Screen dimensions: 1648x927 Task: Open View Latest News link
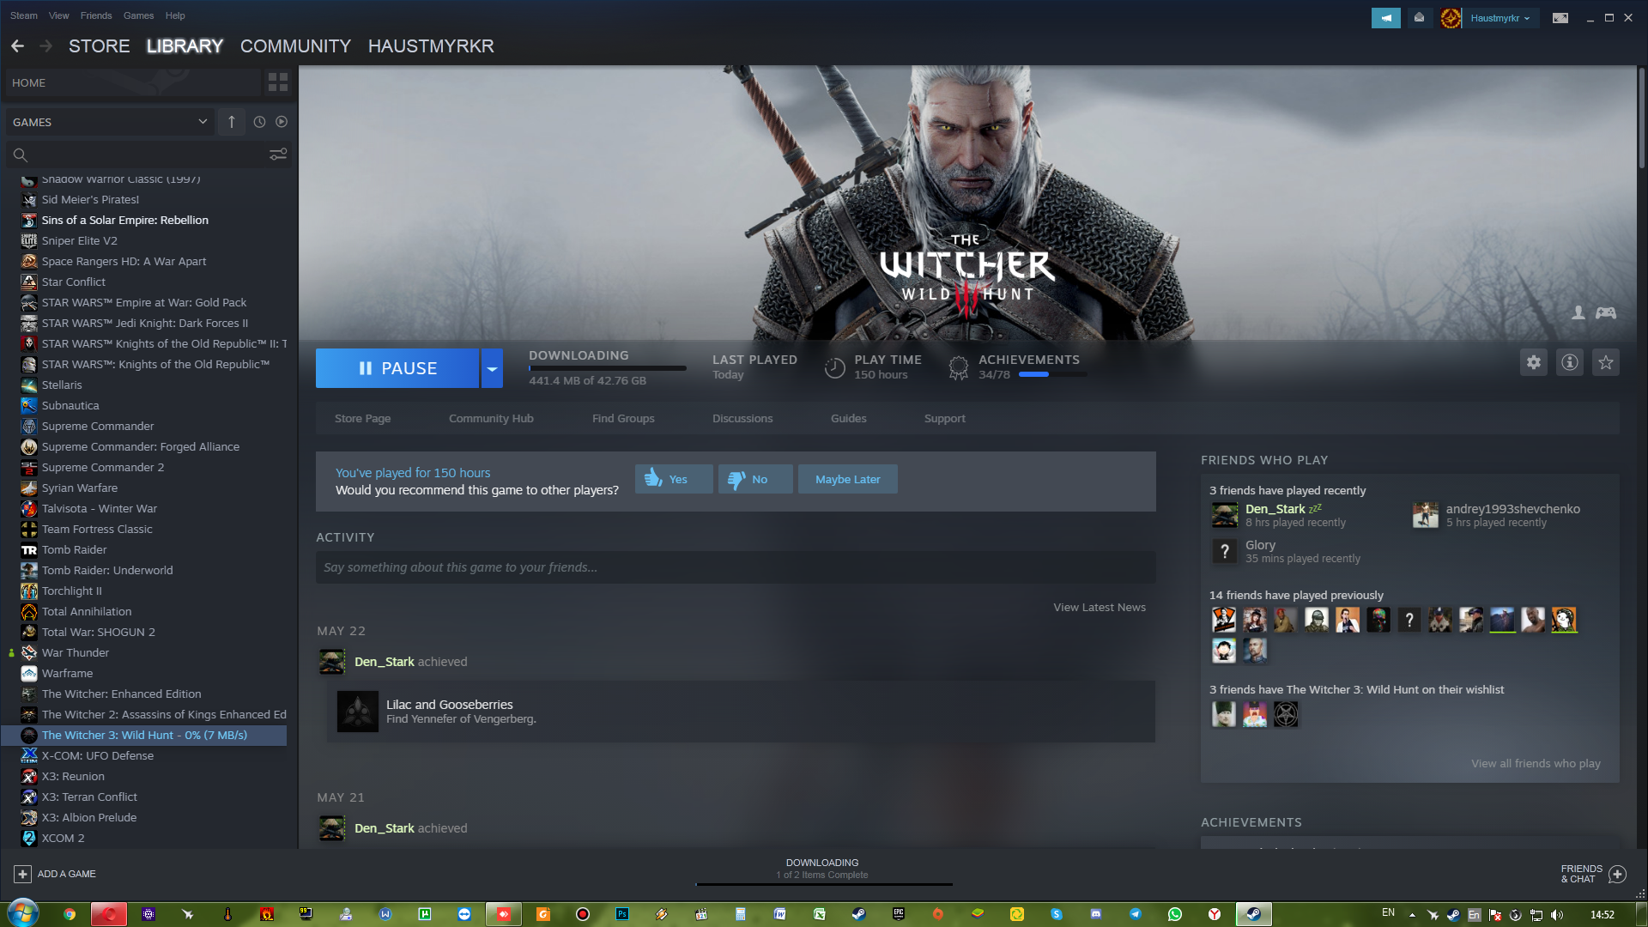(x=1099, y=607)
